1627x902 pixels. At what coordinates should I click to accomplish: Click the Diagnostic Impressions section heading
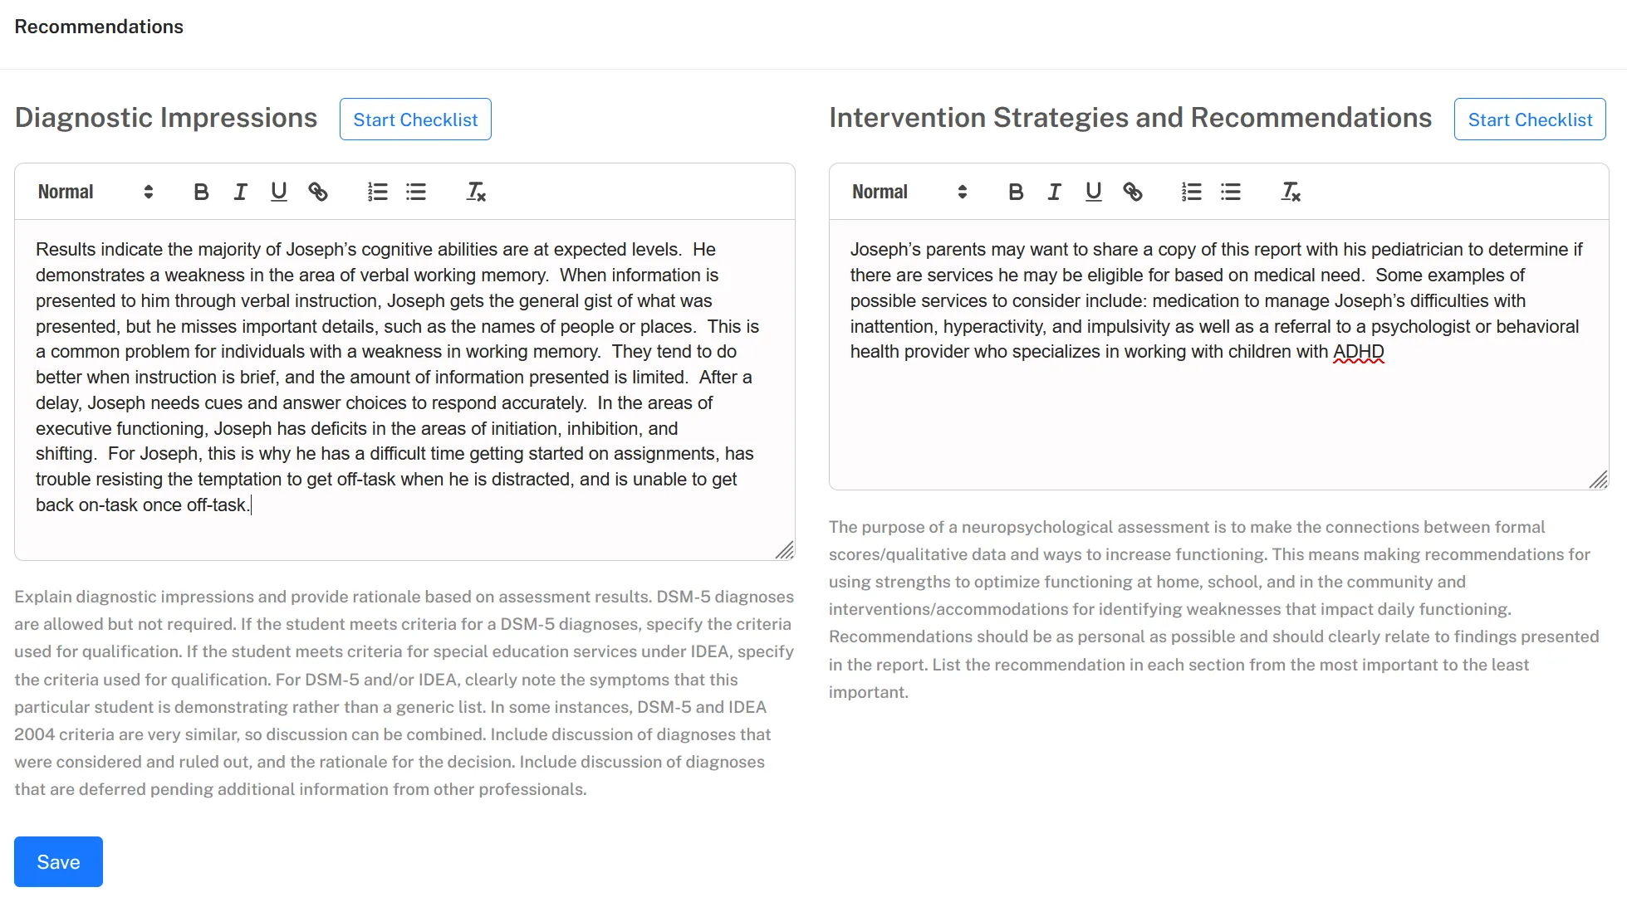[x=166, y=118]
